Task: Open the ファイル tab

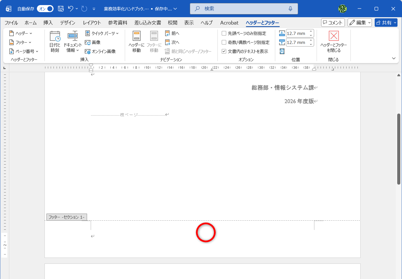Action: 11,23
